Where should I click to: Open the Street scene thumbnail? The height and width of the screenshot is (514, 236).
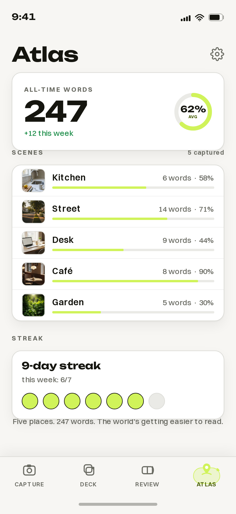click(33, 212)
